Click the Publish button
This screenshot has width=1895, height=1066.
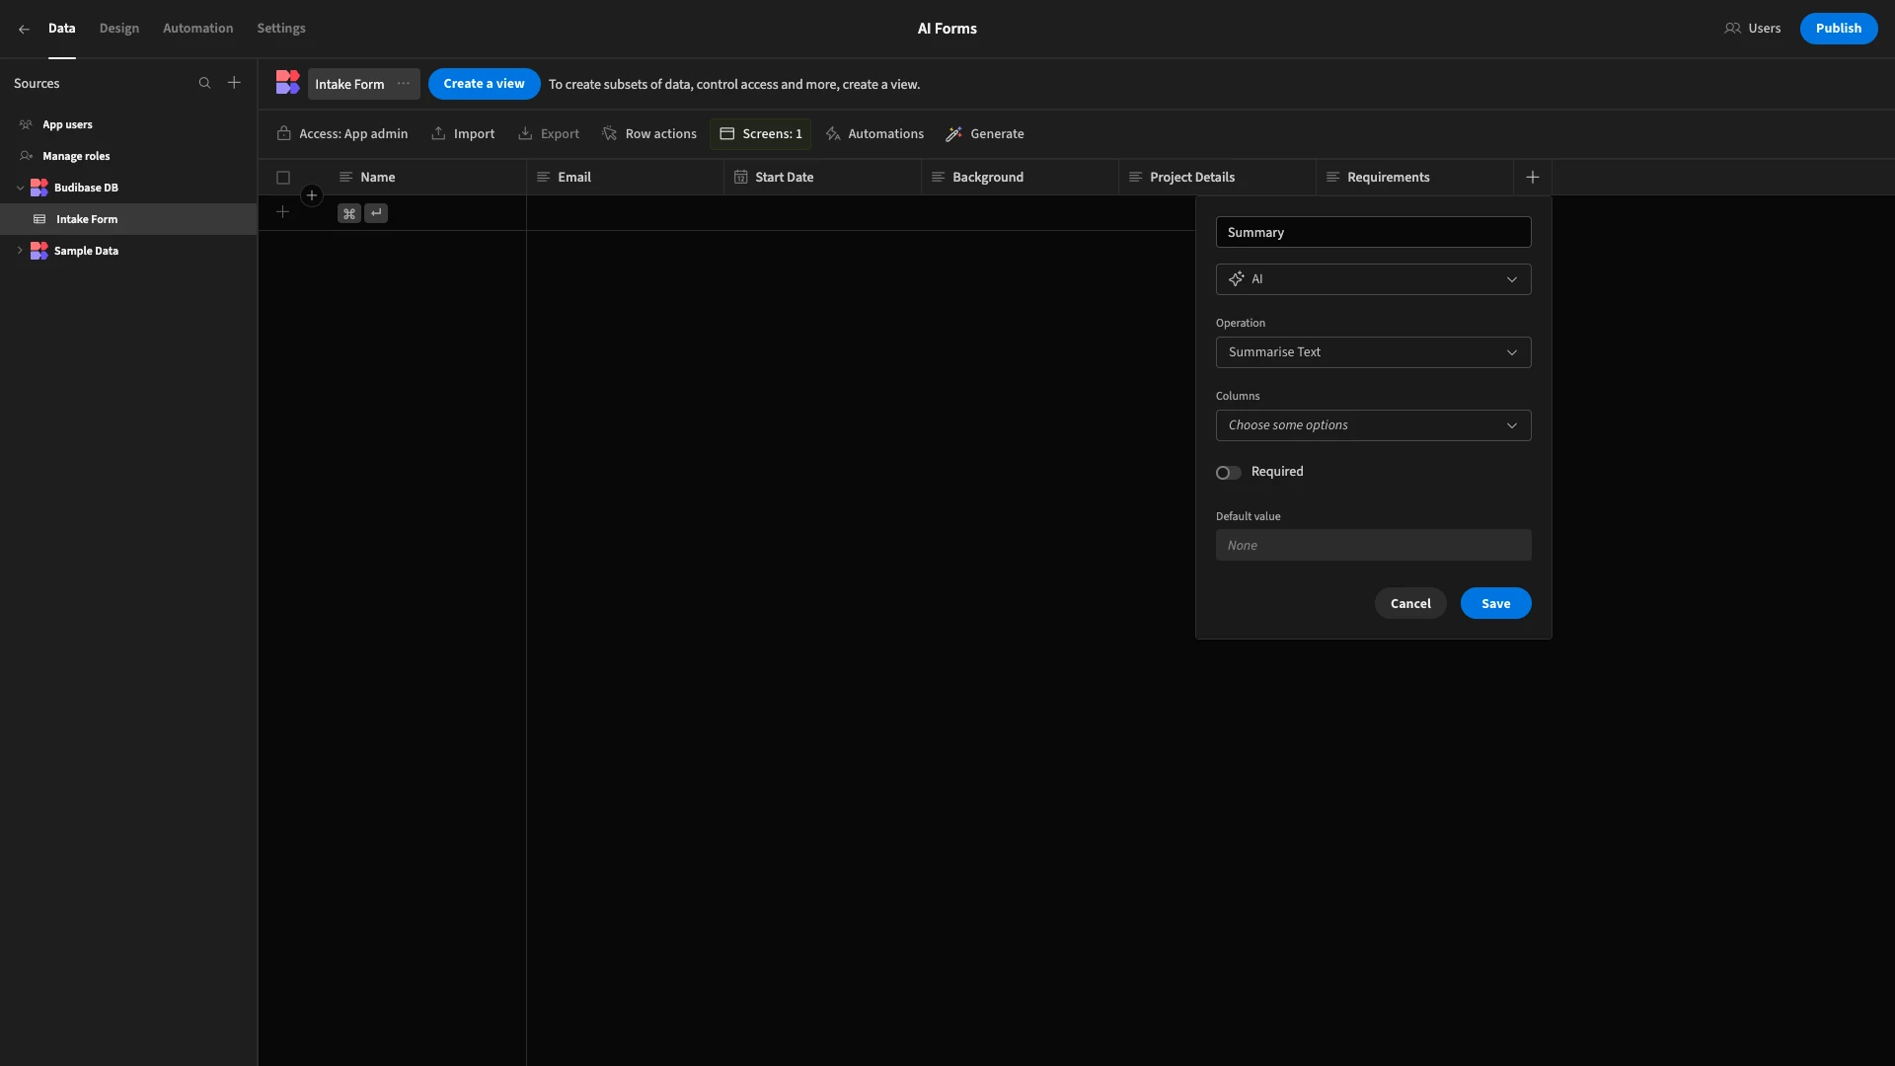click(x=1838, y=29)
